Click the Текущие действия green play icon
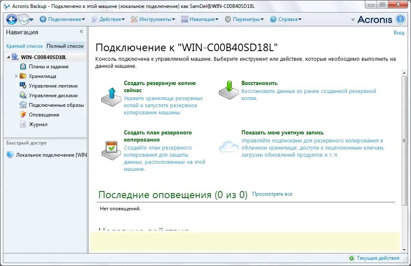411x266 pixels. (351, 258)
